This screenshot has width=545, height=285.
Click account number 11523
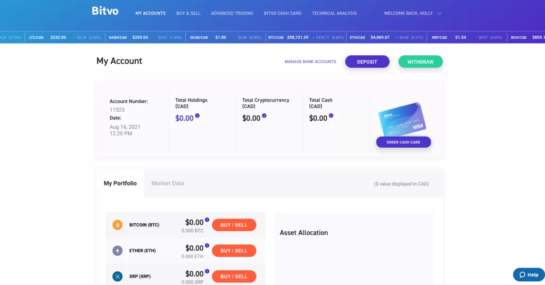117,110
